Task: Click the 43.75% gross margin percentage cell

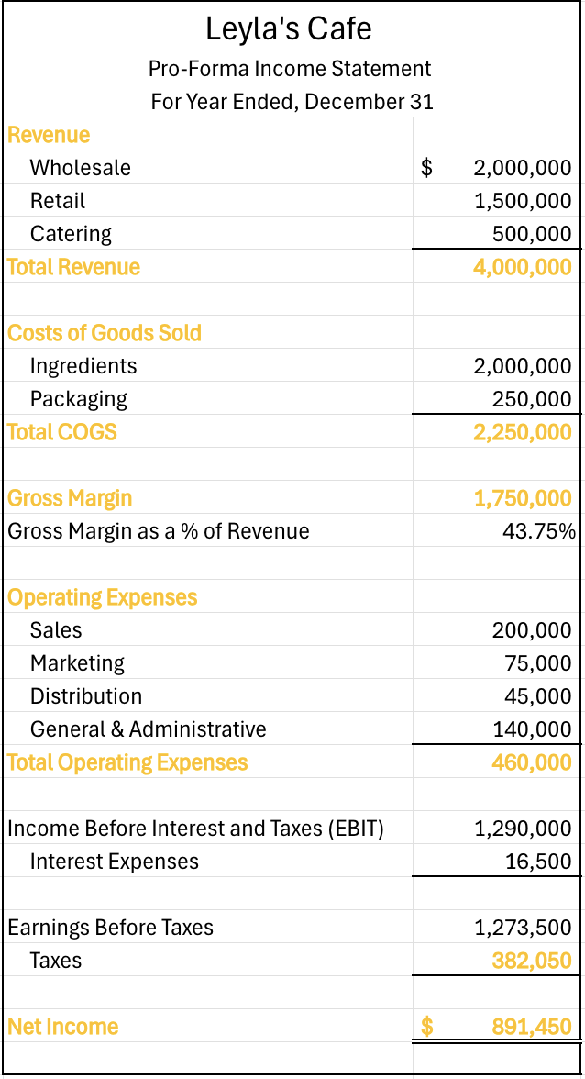Action: pos(539,531)
